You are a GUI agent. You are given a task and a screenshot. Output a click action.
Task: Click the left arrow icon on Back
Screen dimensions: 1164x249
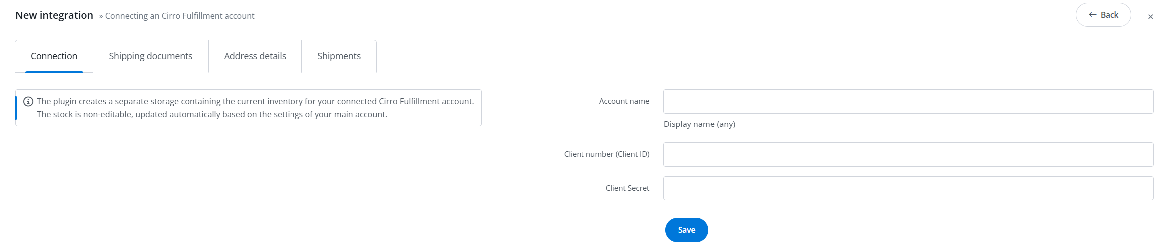point(1092,15)
